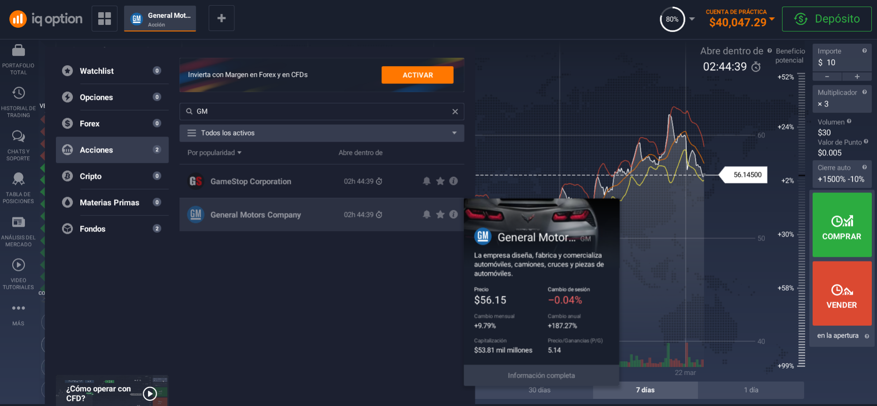Image resolution: width=877 pixels, height=406 pixels.
Task: Select Watchlist category
Action: [x=112, y=71]
